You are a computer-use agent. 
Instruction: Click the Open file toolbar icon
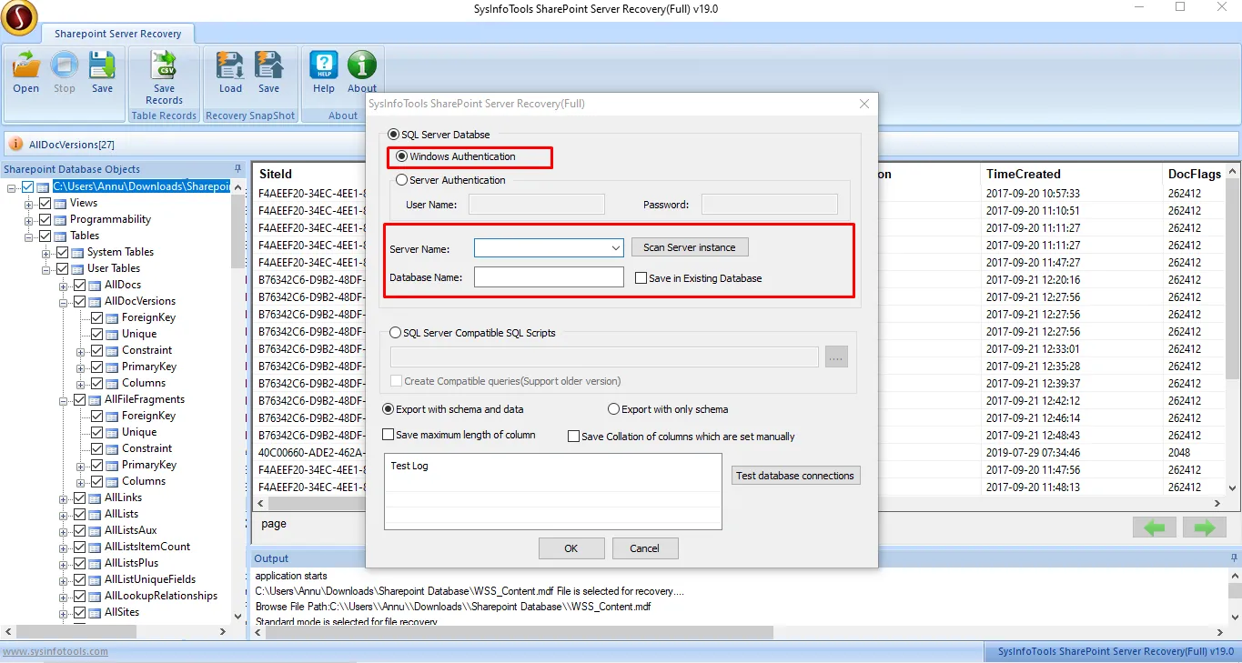pyautogui.click(x=25, y=65)
